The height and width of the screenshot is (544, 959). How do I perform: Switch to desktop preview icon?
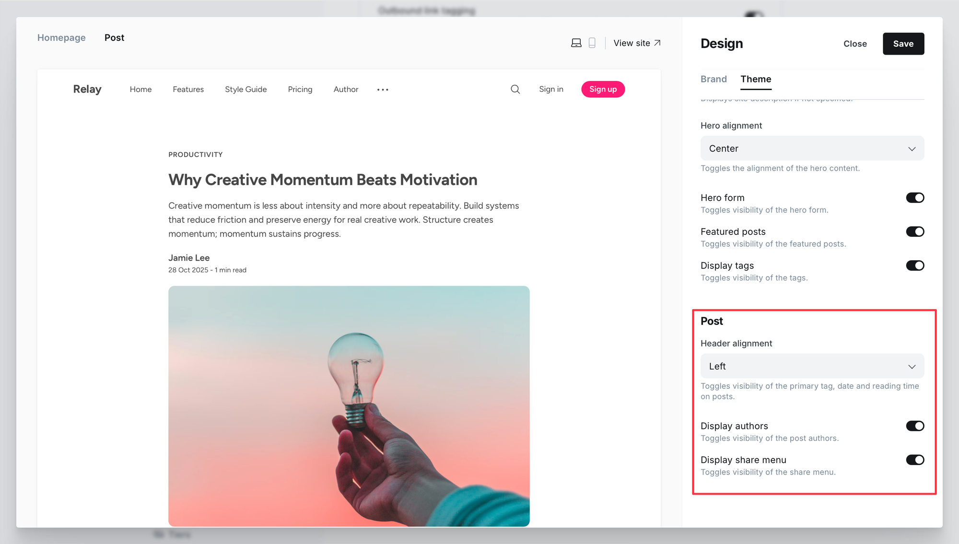[x=576, y=43]
